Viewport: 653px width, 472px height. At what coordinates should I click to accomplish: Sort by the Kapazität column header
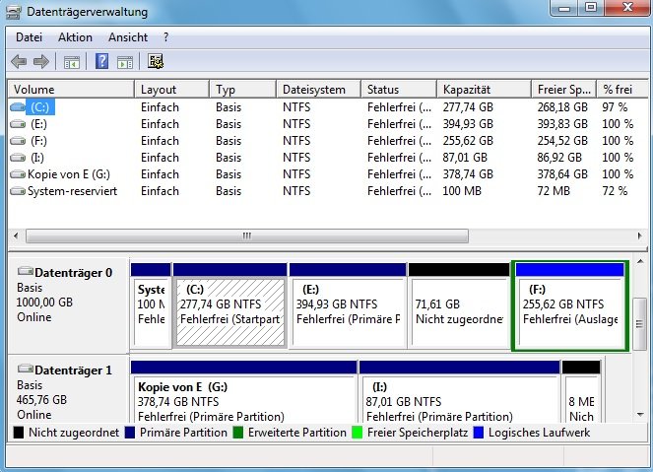click(485, 90)
